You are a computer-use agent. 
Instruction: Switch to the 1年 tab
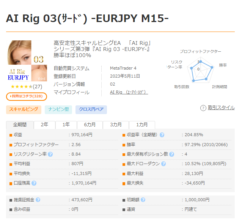pyautogui.click(x=66, y=125)
